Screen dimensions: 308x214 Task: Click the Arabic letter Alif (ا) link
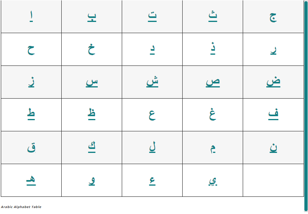click(x=31, y=17)
